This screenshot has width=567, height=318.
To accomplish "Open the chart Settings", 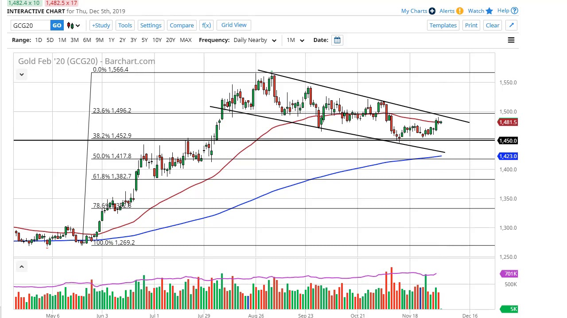I will (151, 25).
